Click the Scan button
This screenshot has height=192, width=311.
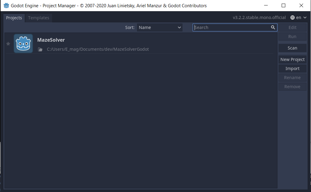click(x=292, y=48)
